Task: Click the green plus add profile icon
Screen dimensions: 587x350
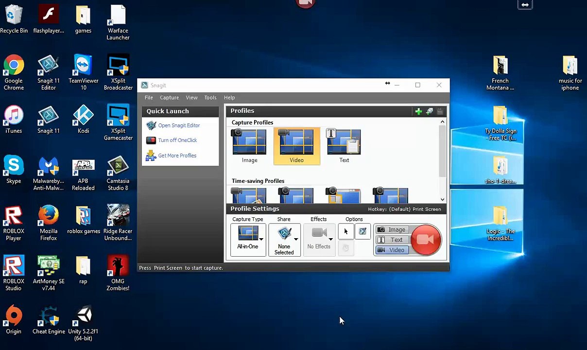Action: click(418, 111)
